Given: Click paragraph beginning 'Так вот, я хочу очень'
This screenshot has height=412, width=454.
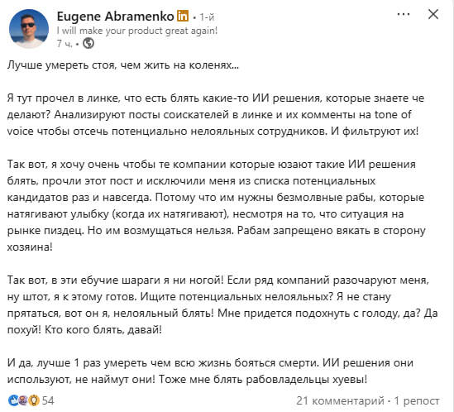Looking at the screenshot, I should (x=217, y=206).
